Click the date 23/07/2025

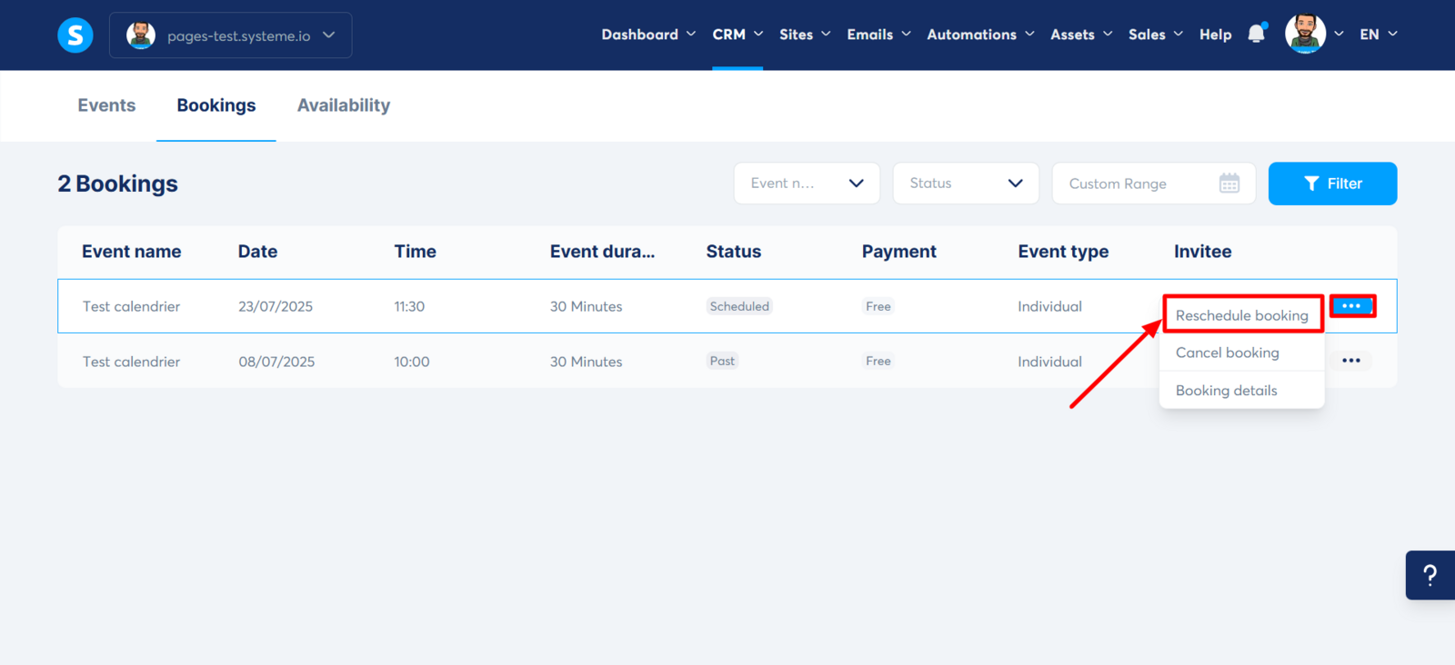click(276, 306)
